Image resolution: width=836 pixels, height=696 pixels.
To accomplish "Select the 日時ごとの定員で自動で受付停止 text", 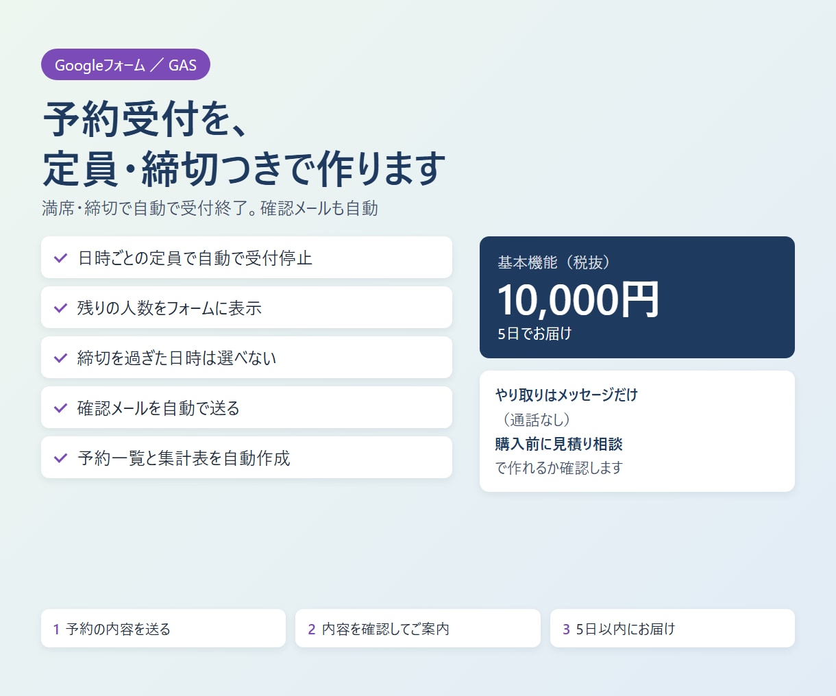I will (195, 258).
